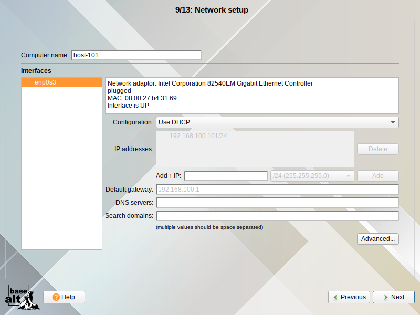420x315 pixels.
Task: Select the 192.168.100.101/24 address entry
Action: [x=198, y=136]
